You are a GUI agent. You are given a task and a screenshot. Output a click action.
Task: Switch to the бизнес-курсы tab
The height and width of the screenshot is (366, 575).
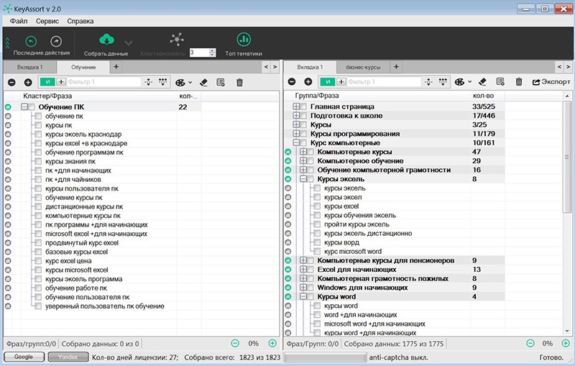[363, 67]
